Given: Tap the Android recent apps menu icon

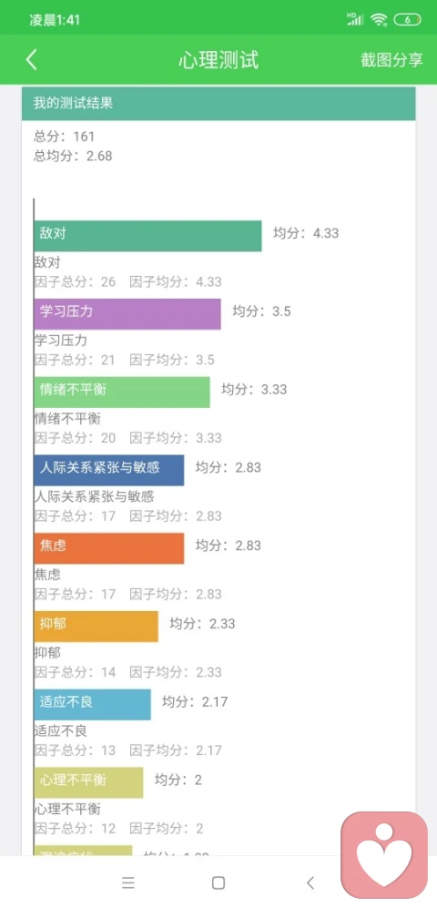Looking at the screenshot, I should pyautogui.click(x=128, y=882).
